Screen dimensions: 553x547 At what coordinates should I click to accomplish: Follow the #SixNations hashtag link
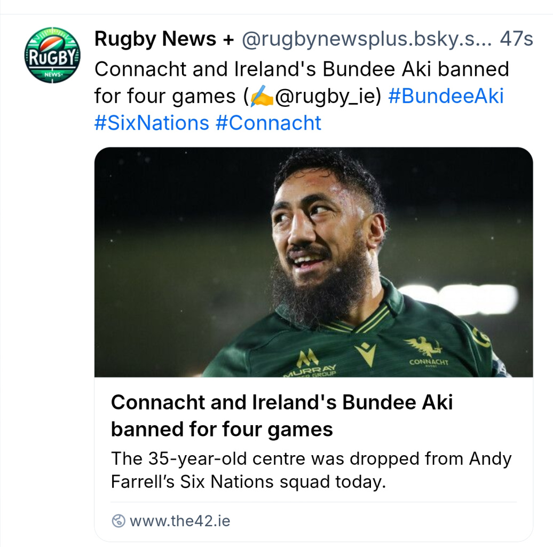151,123
